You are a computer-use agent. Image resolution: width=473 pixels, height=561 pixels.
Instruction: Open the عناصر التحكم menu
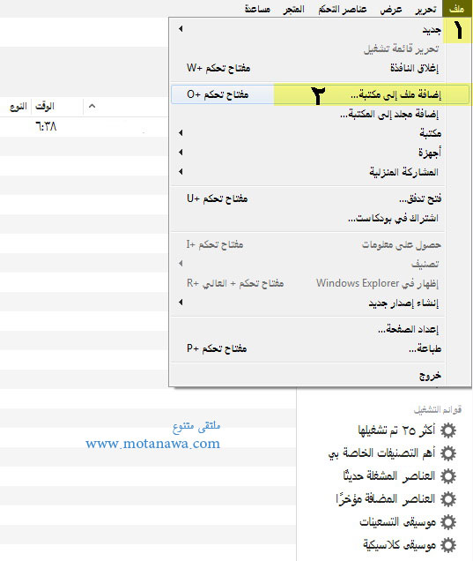pos(343,9)
